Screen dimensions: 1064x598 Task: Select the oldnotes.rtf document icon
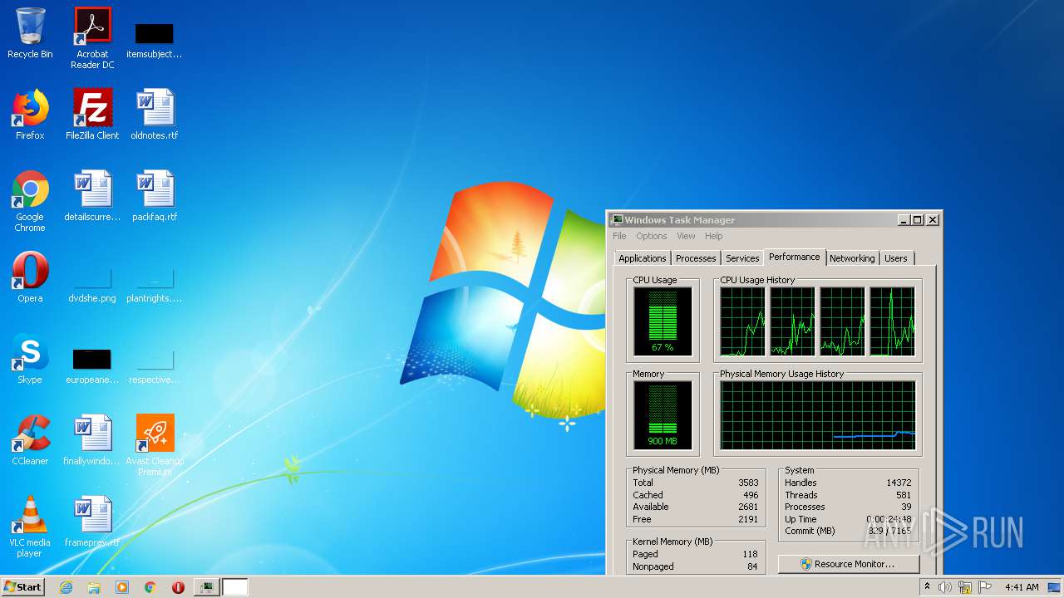[155, 115]
